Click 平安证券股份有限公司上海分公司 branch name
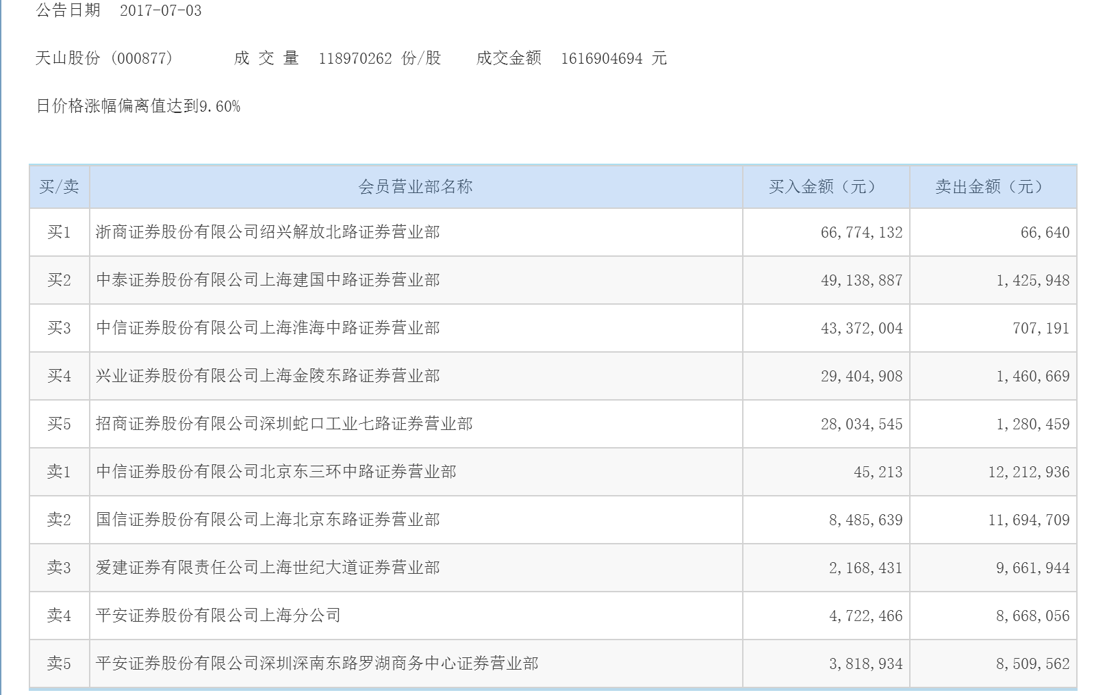 [218, 616]
